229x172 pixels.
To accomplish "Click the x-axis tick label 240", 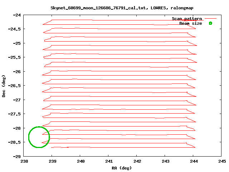I will [81, 161].
